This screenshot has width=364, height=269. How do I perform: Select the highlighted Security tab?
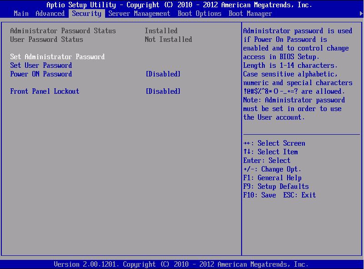click(86, 14)
